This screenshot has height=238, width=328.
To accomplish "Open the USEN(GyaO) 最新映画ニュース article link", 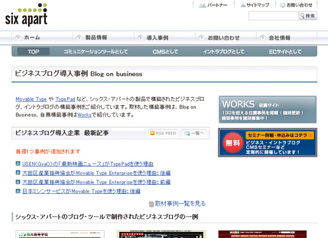I will 88,164.
